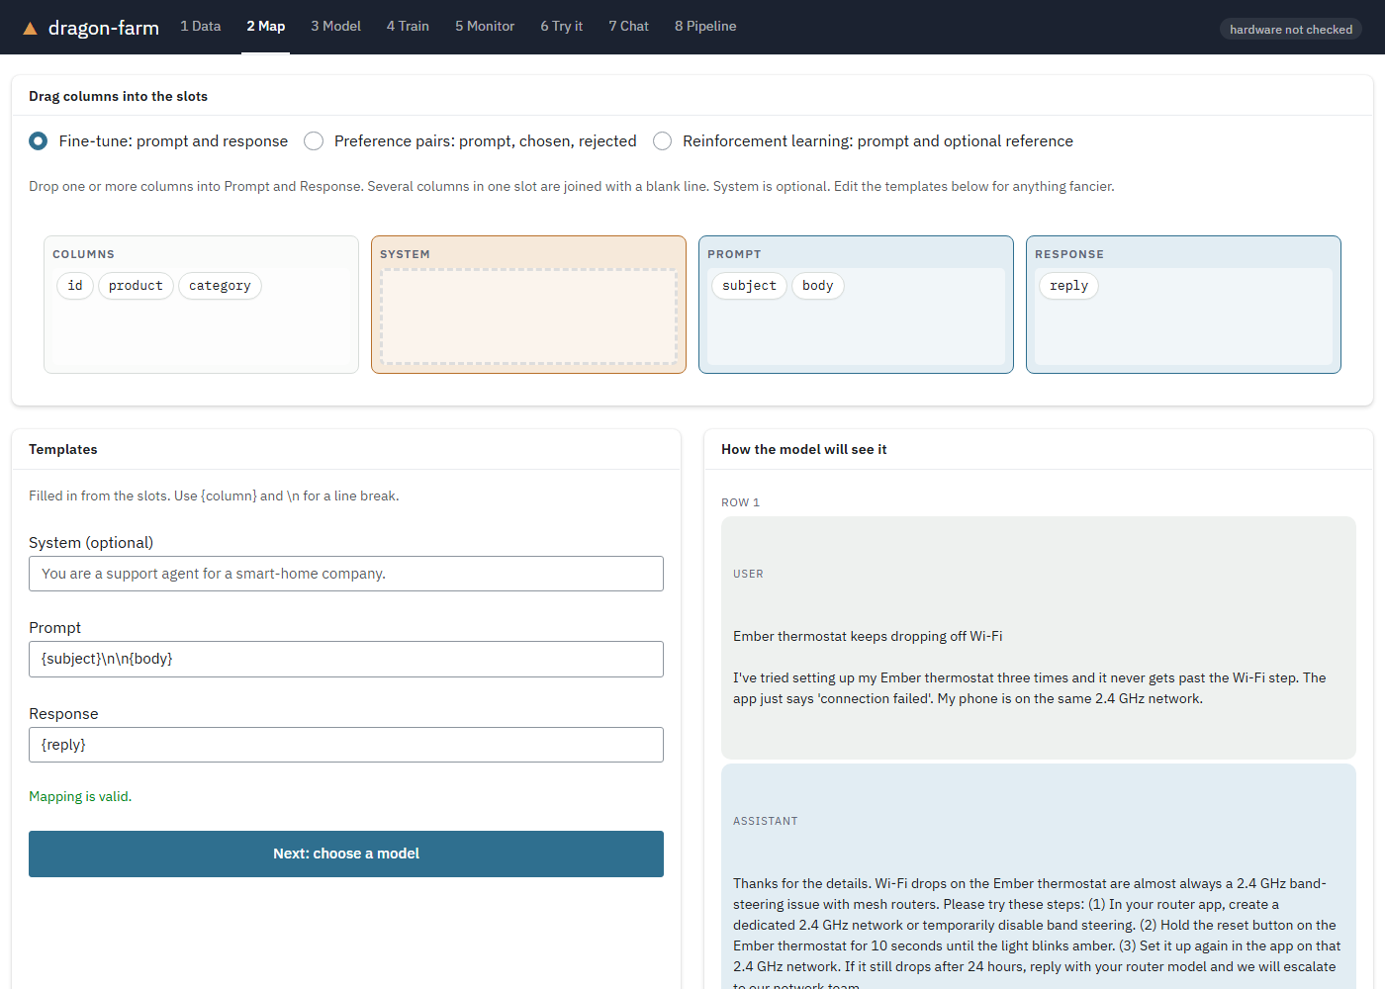1385x989 pixels.
Task: Open the 1 Data tab
Action: (x=201, y=27)
